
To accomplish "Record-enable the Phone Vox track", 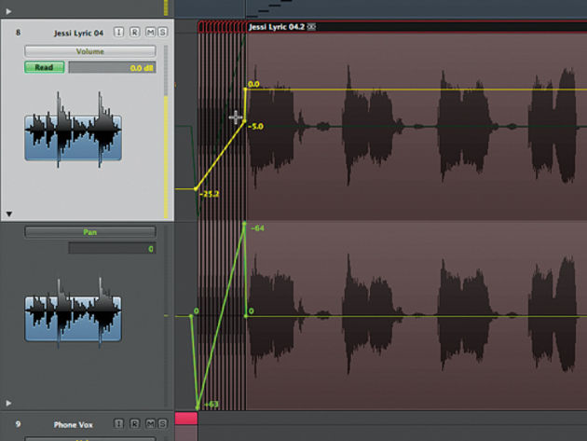I will tap(134, 424).
